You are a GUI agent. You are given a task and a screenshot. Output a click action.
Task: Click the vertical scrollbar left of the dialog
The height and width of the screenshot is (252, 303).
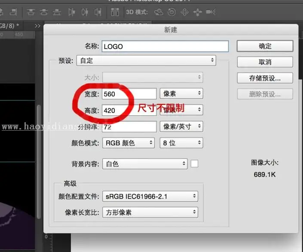click(x=39, y=162)
